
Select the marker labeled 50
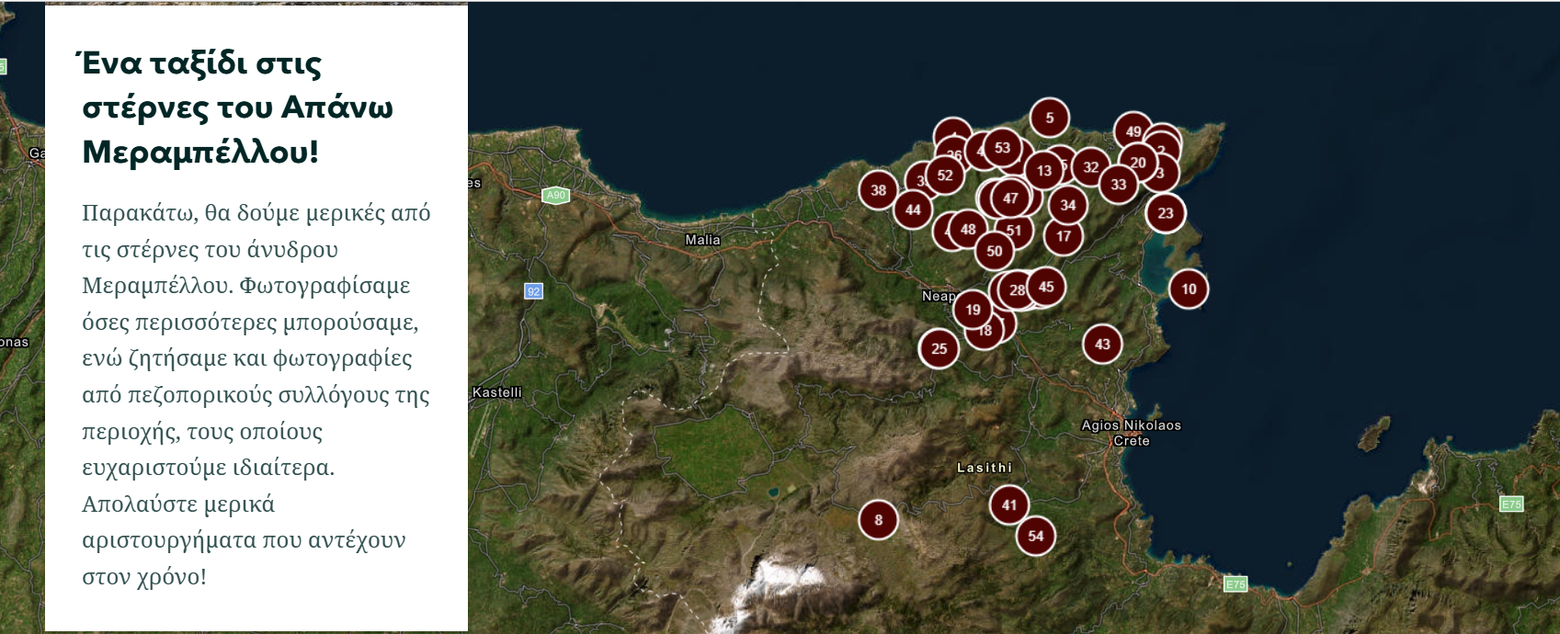click(994, 251)
